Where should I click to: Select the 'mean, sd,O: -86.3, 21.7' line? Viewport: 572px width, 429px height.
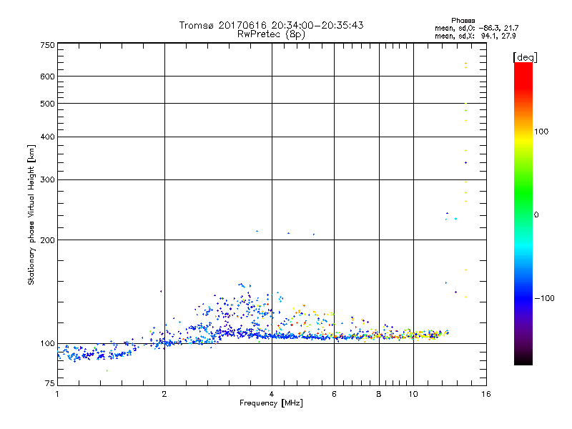tap(476, 28)
